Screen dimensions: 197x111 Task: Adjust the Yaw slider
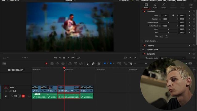(x=168, y=33)
